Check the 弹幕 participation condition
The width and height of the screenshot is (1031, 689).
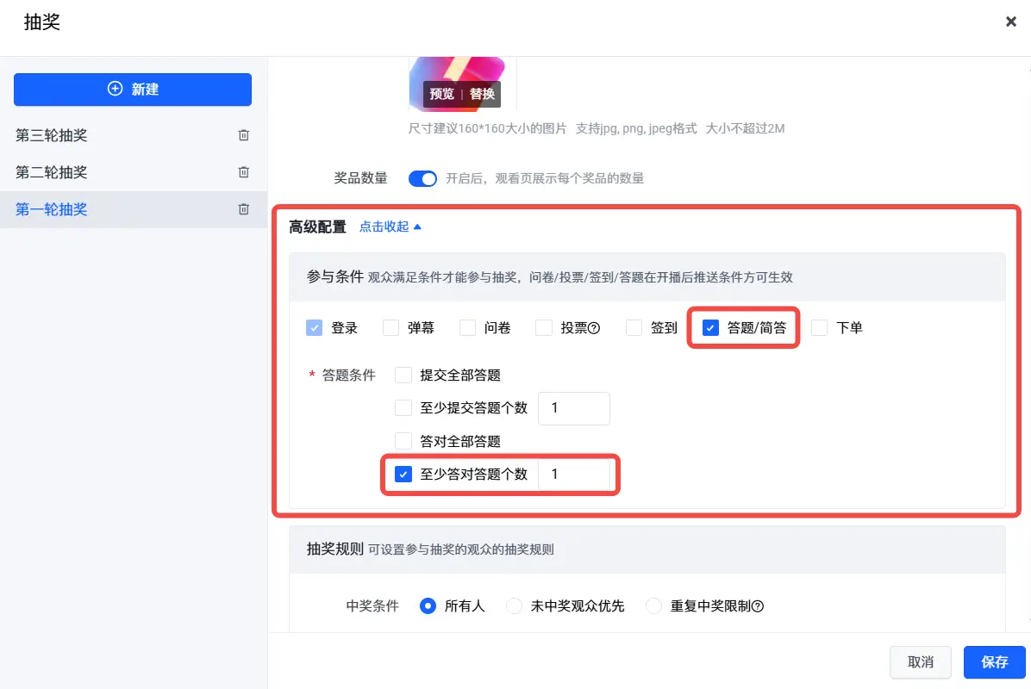(x=391, y=328)
